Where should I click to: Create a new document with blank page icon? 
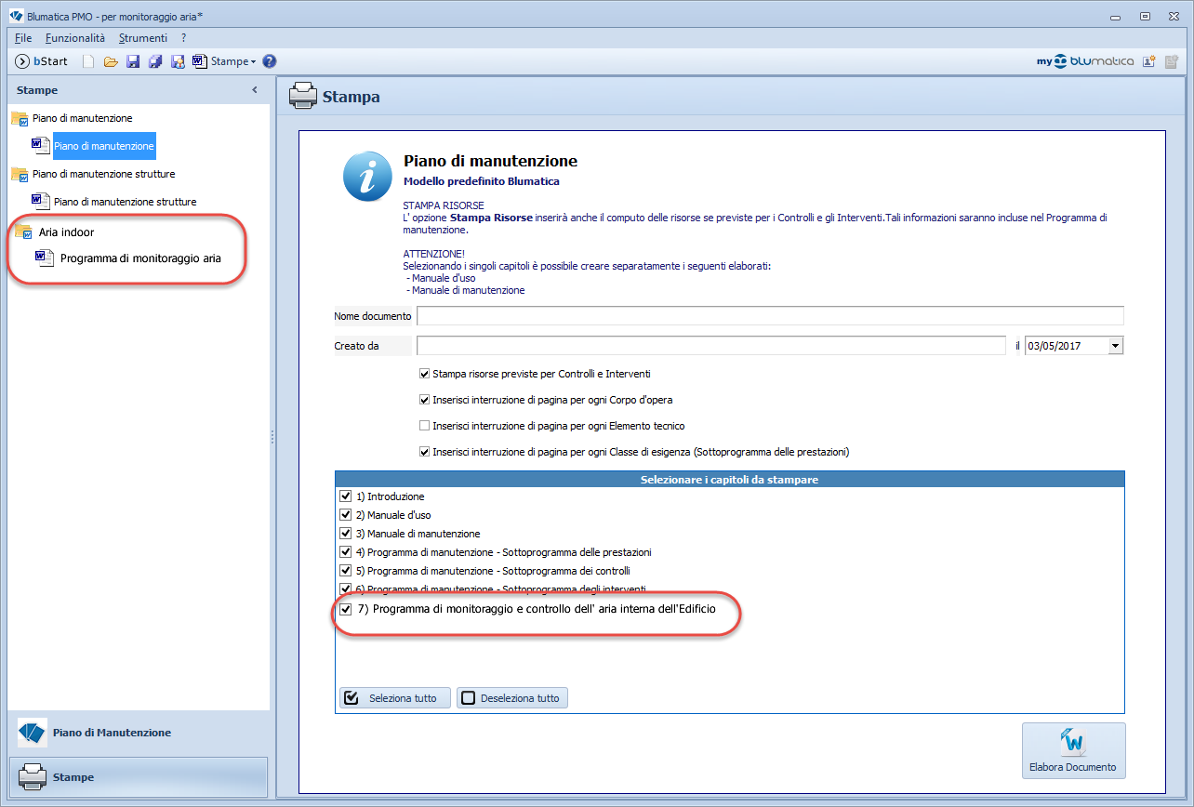coord(88,61)
